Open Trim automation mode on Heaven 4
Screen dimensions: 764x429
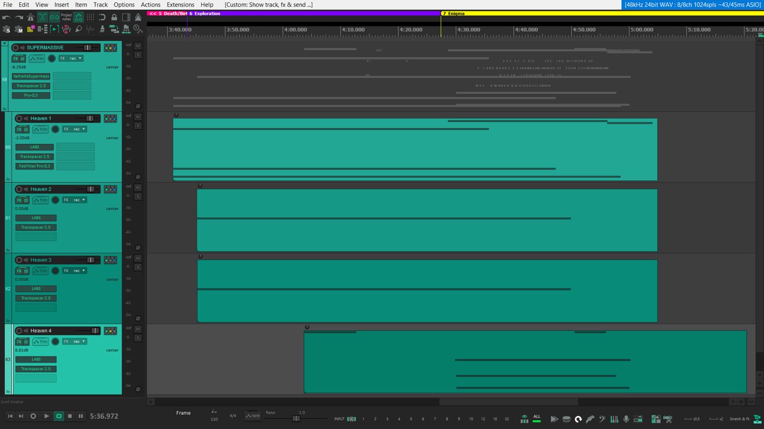(40, 342)
